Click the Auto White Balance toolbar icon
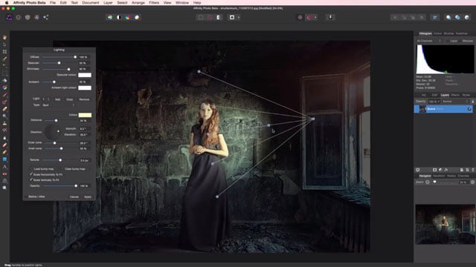This screenshot has height=267, width=476. [x=137, y=17]
